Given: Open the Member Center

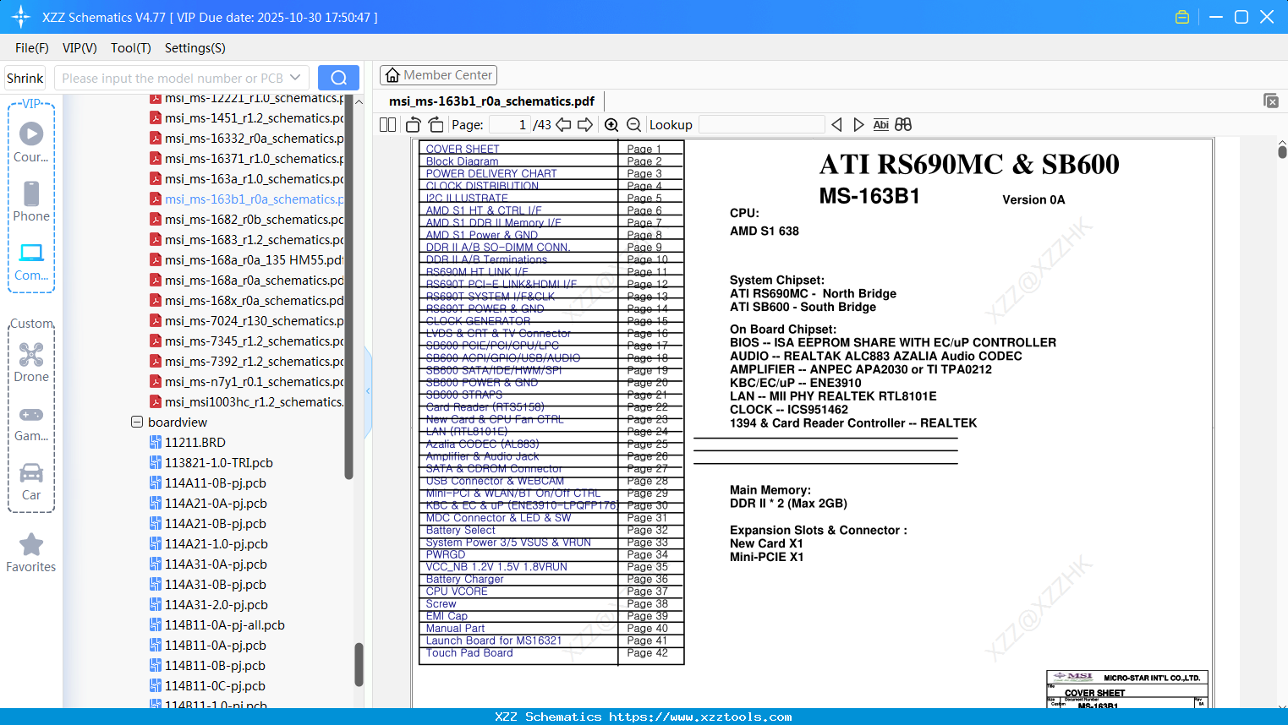Looking at the screenshot, I should (x=438, y=75).
